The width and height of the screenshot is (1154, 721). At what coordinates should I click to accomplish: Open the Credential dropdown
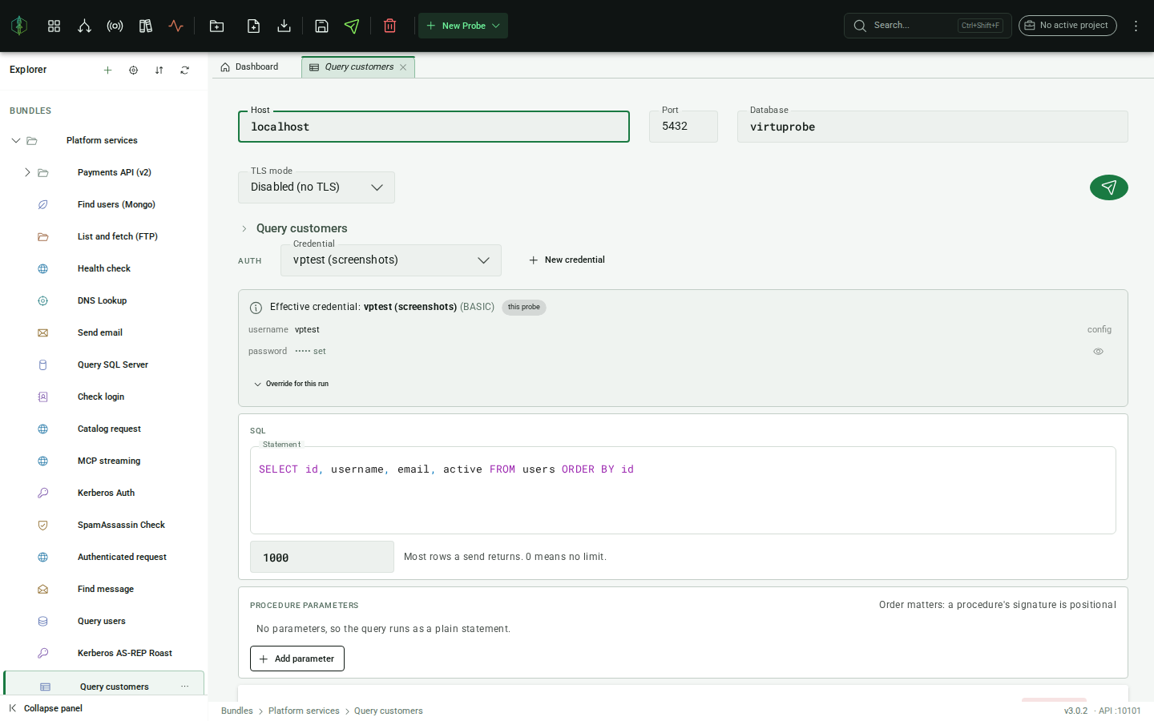click(x=391, y=260)
